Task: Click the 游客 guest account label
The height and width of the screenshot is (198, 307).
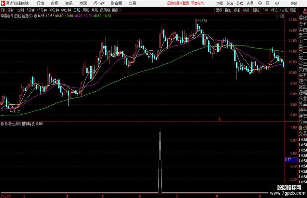Action: (x=294, y=3)
